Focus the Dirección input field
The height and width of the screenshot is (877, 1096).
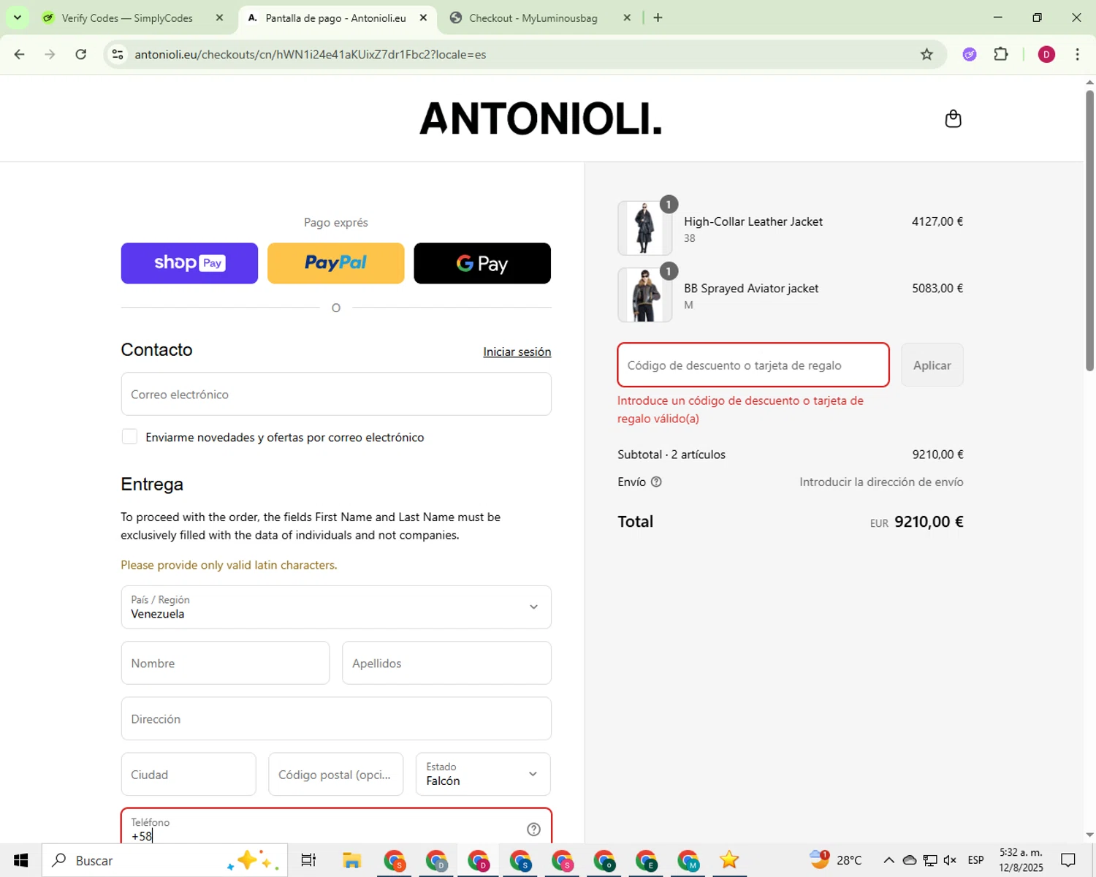tap(336, 718)
